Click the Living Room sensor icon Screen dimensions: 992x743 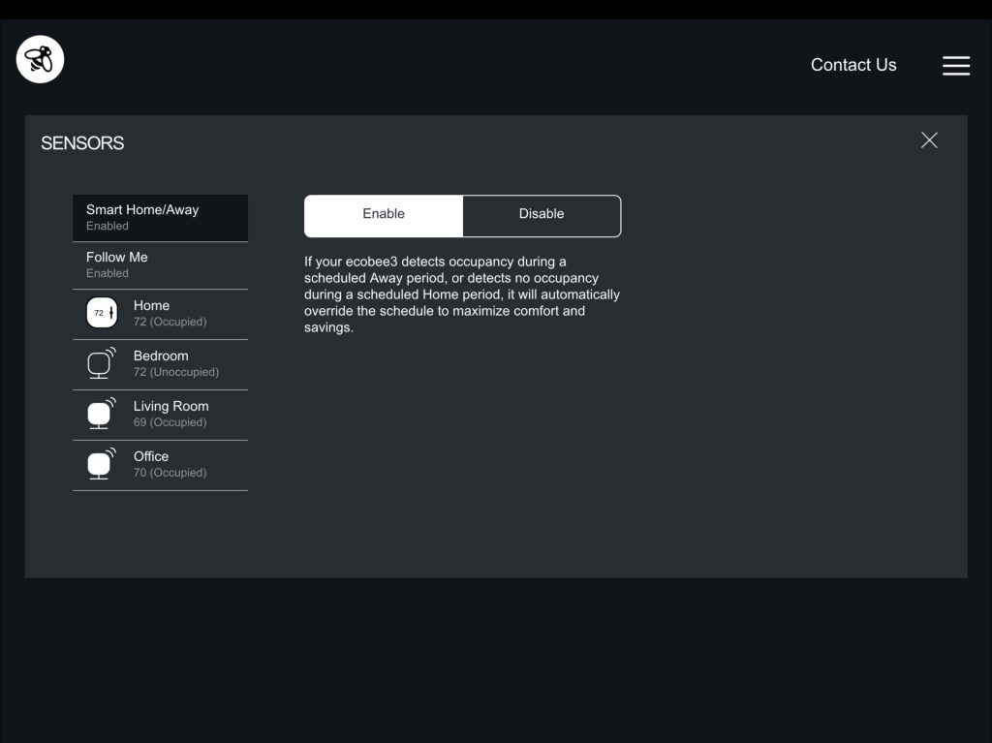point(101,414)
